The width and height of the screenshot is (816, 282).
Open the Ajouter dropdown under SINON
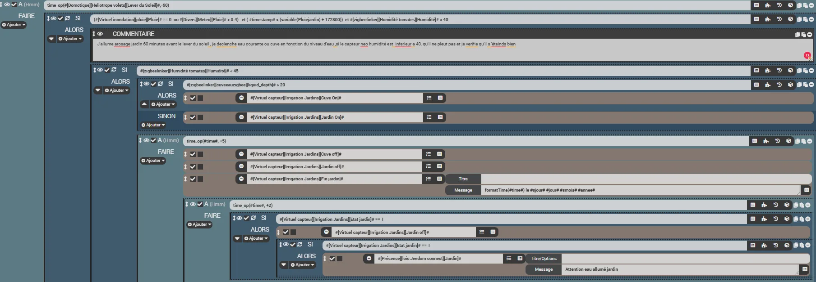[153, 125]
